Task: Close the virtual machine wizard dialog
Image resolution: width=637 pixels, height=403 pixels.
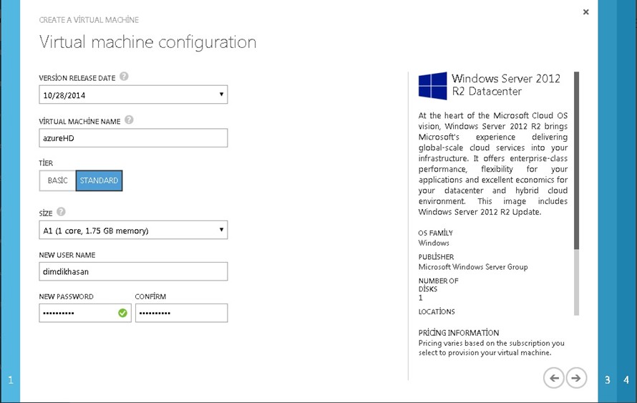Action: 585,12
